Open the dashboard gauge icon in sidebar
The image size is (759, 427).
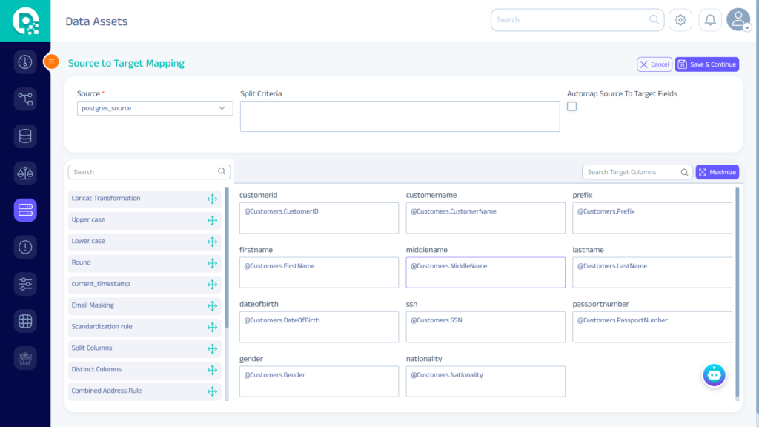pos(25,62)
